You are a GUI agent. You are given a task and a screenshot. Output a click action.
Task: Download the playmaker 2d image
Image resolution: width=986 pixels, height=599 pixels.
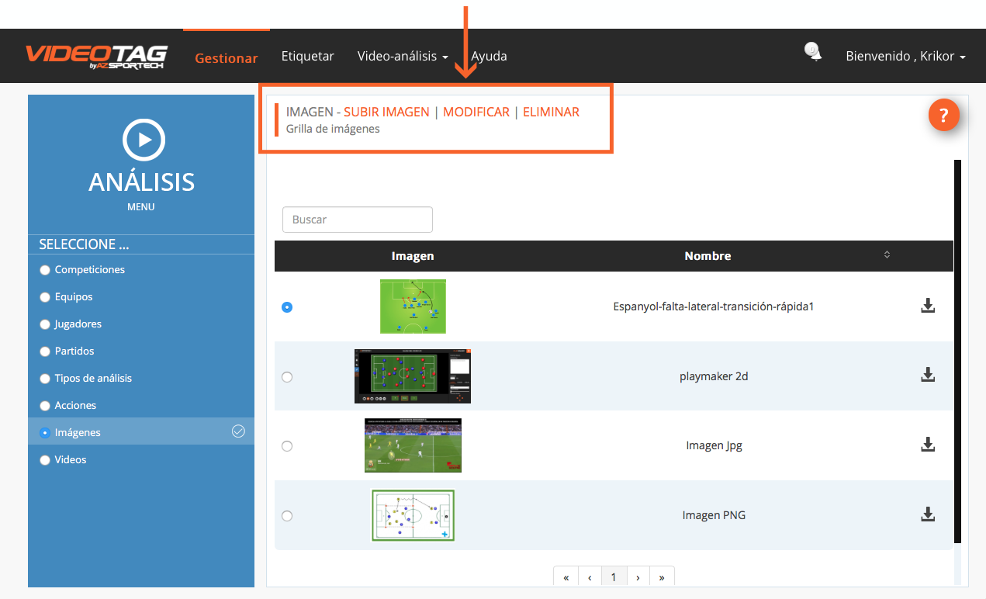click(927, 376)
